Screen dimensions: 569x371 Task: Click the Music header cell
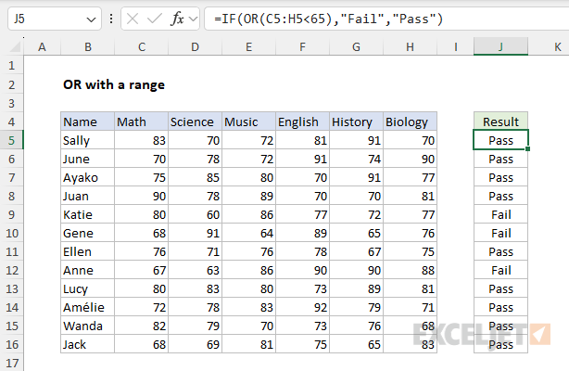pos(248,122)
